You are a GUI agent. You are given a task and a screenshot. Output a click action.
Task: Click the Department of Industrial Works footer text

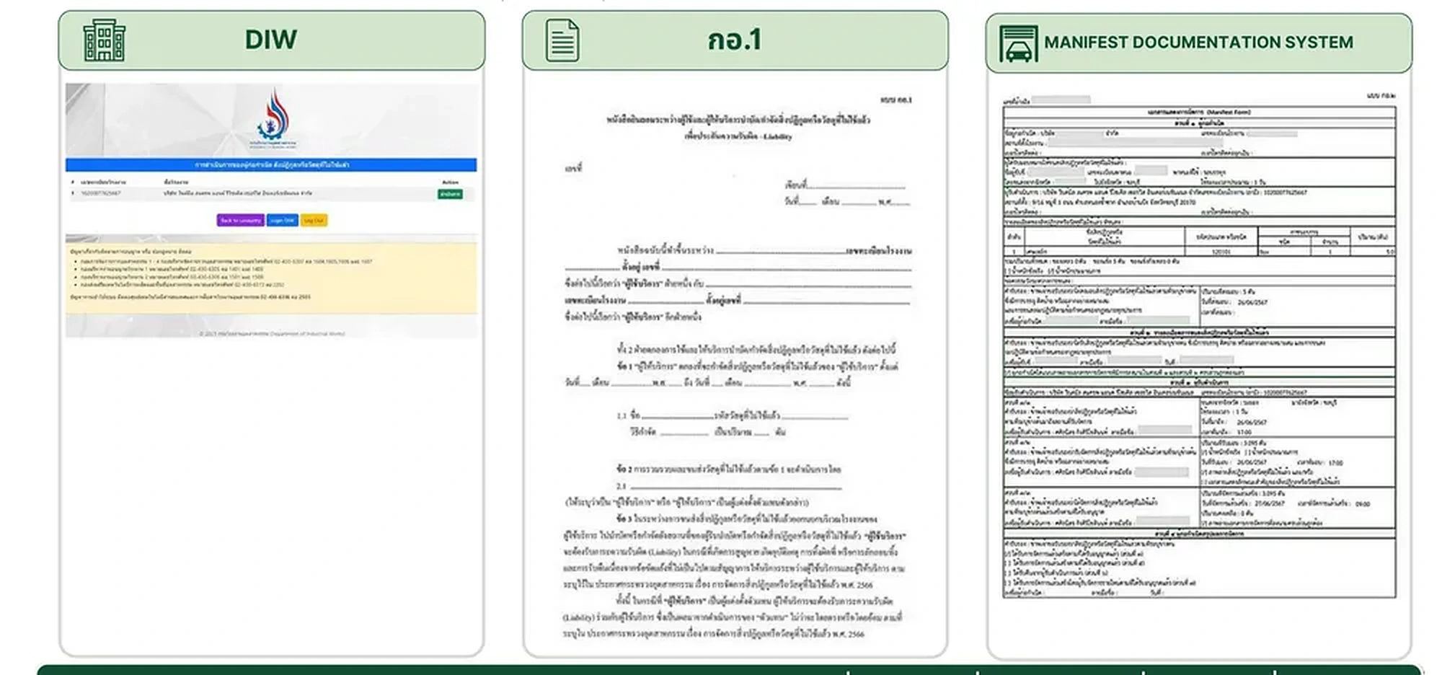tap(272, 333)
